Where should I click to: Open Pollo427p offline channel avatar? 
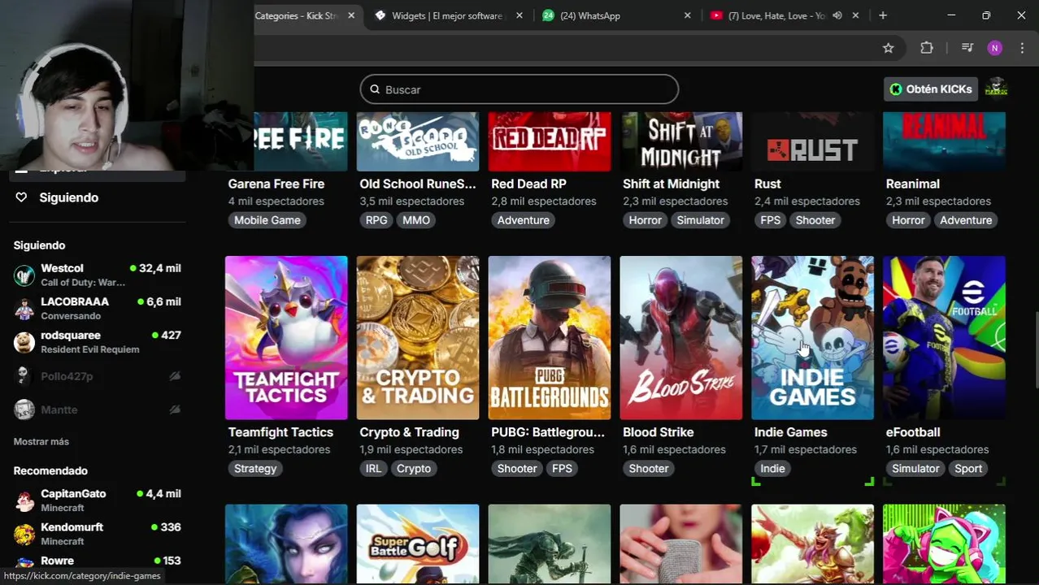point(24,376)
